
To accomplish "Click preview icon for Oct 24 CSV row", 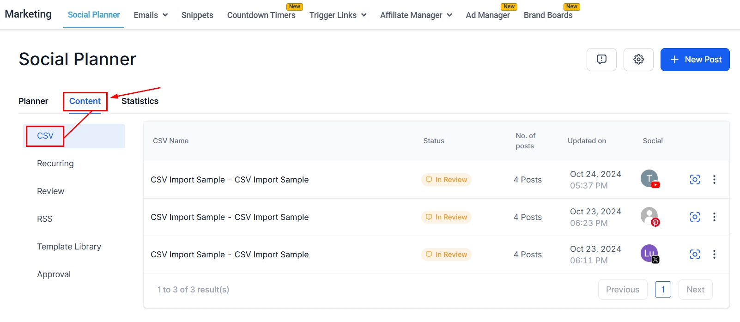I will (695, 180).
